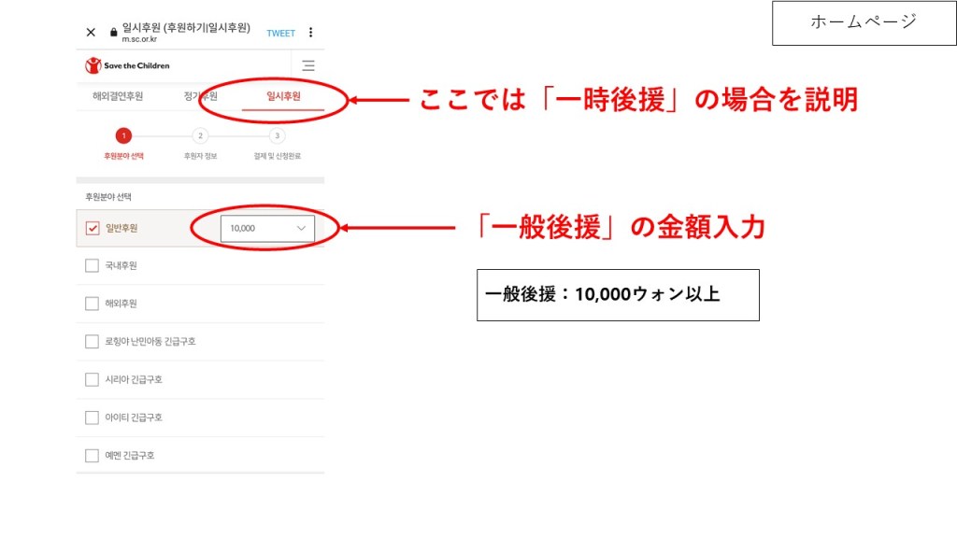Enable 로힝야 난민아동 긴급구호 checkbox
Image resolution: width=957 pixels, height=538 pixels.
click(93, 342)
